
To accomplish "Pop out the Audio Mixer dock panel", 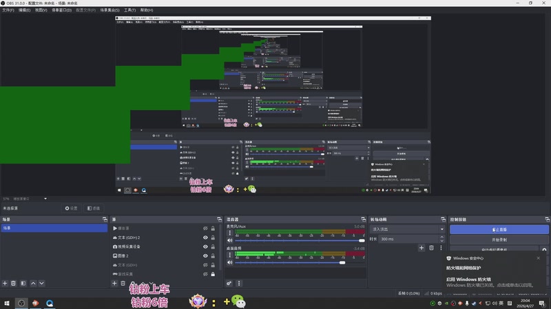I will click(x=364, y=219).
